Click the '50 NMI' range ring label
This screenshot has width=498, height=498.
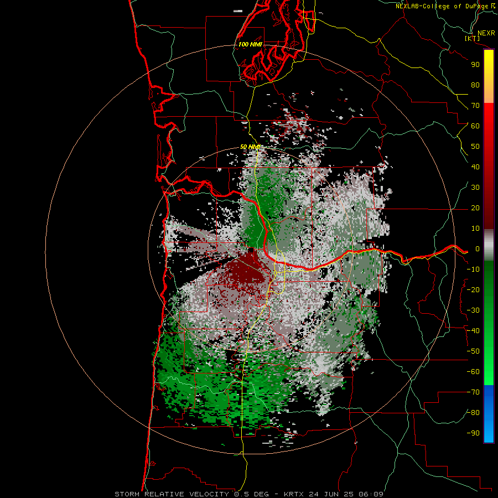250,147
